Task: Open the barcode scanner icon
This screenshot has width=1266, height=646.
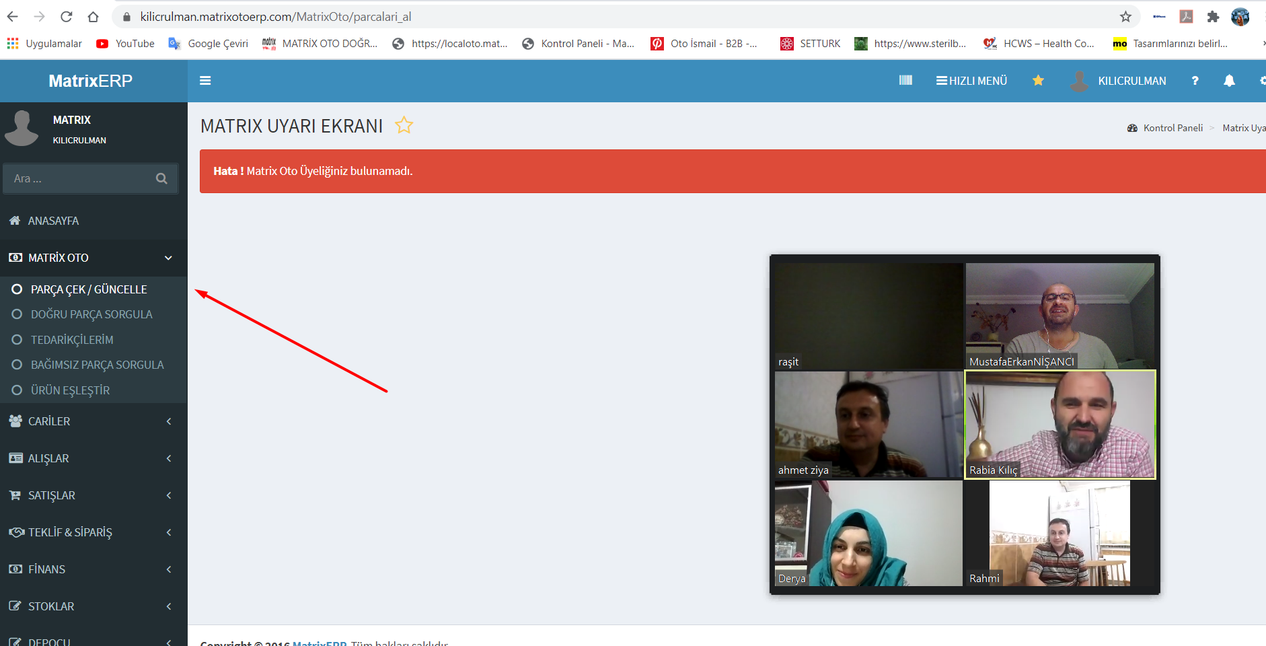Action: coord(905,81)
